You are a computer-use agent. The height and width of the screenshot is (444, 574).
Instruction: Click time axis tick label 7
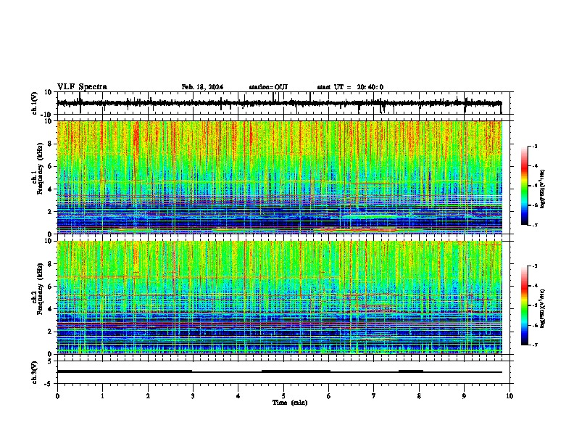tap(374, 396)
